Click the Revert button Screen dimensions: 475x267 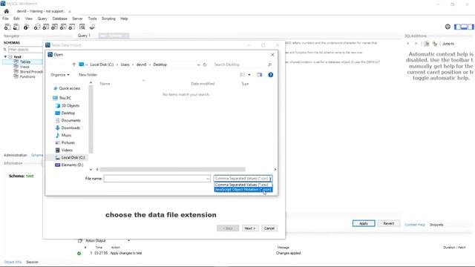coord(388,223)
